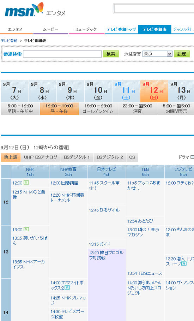Select the 地上波 broadcast tab
This screenshot has width=194, height=321.
click(11, 157)
